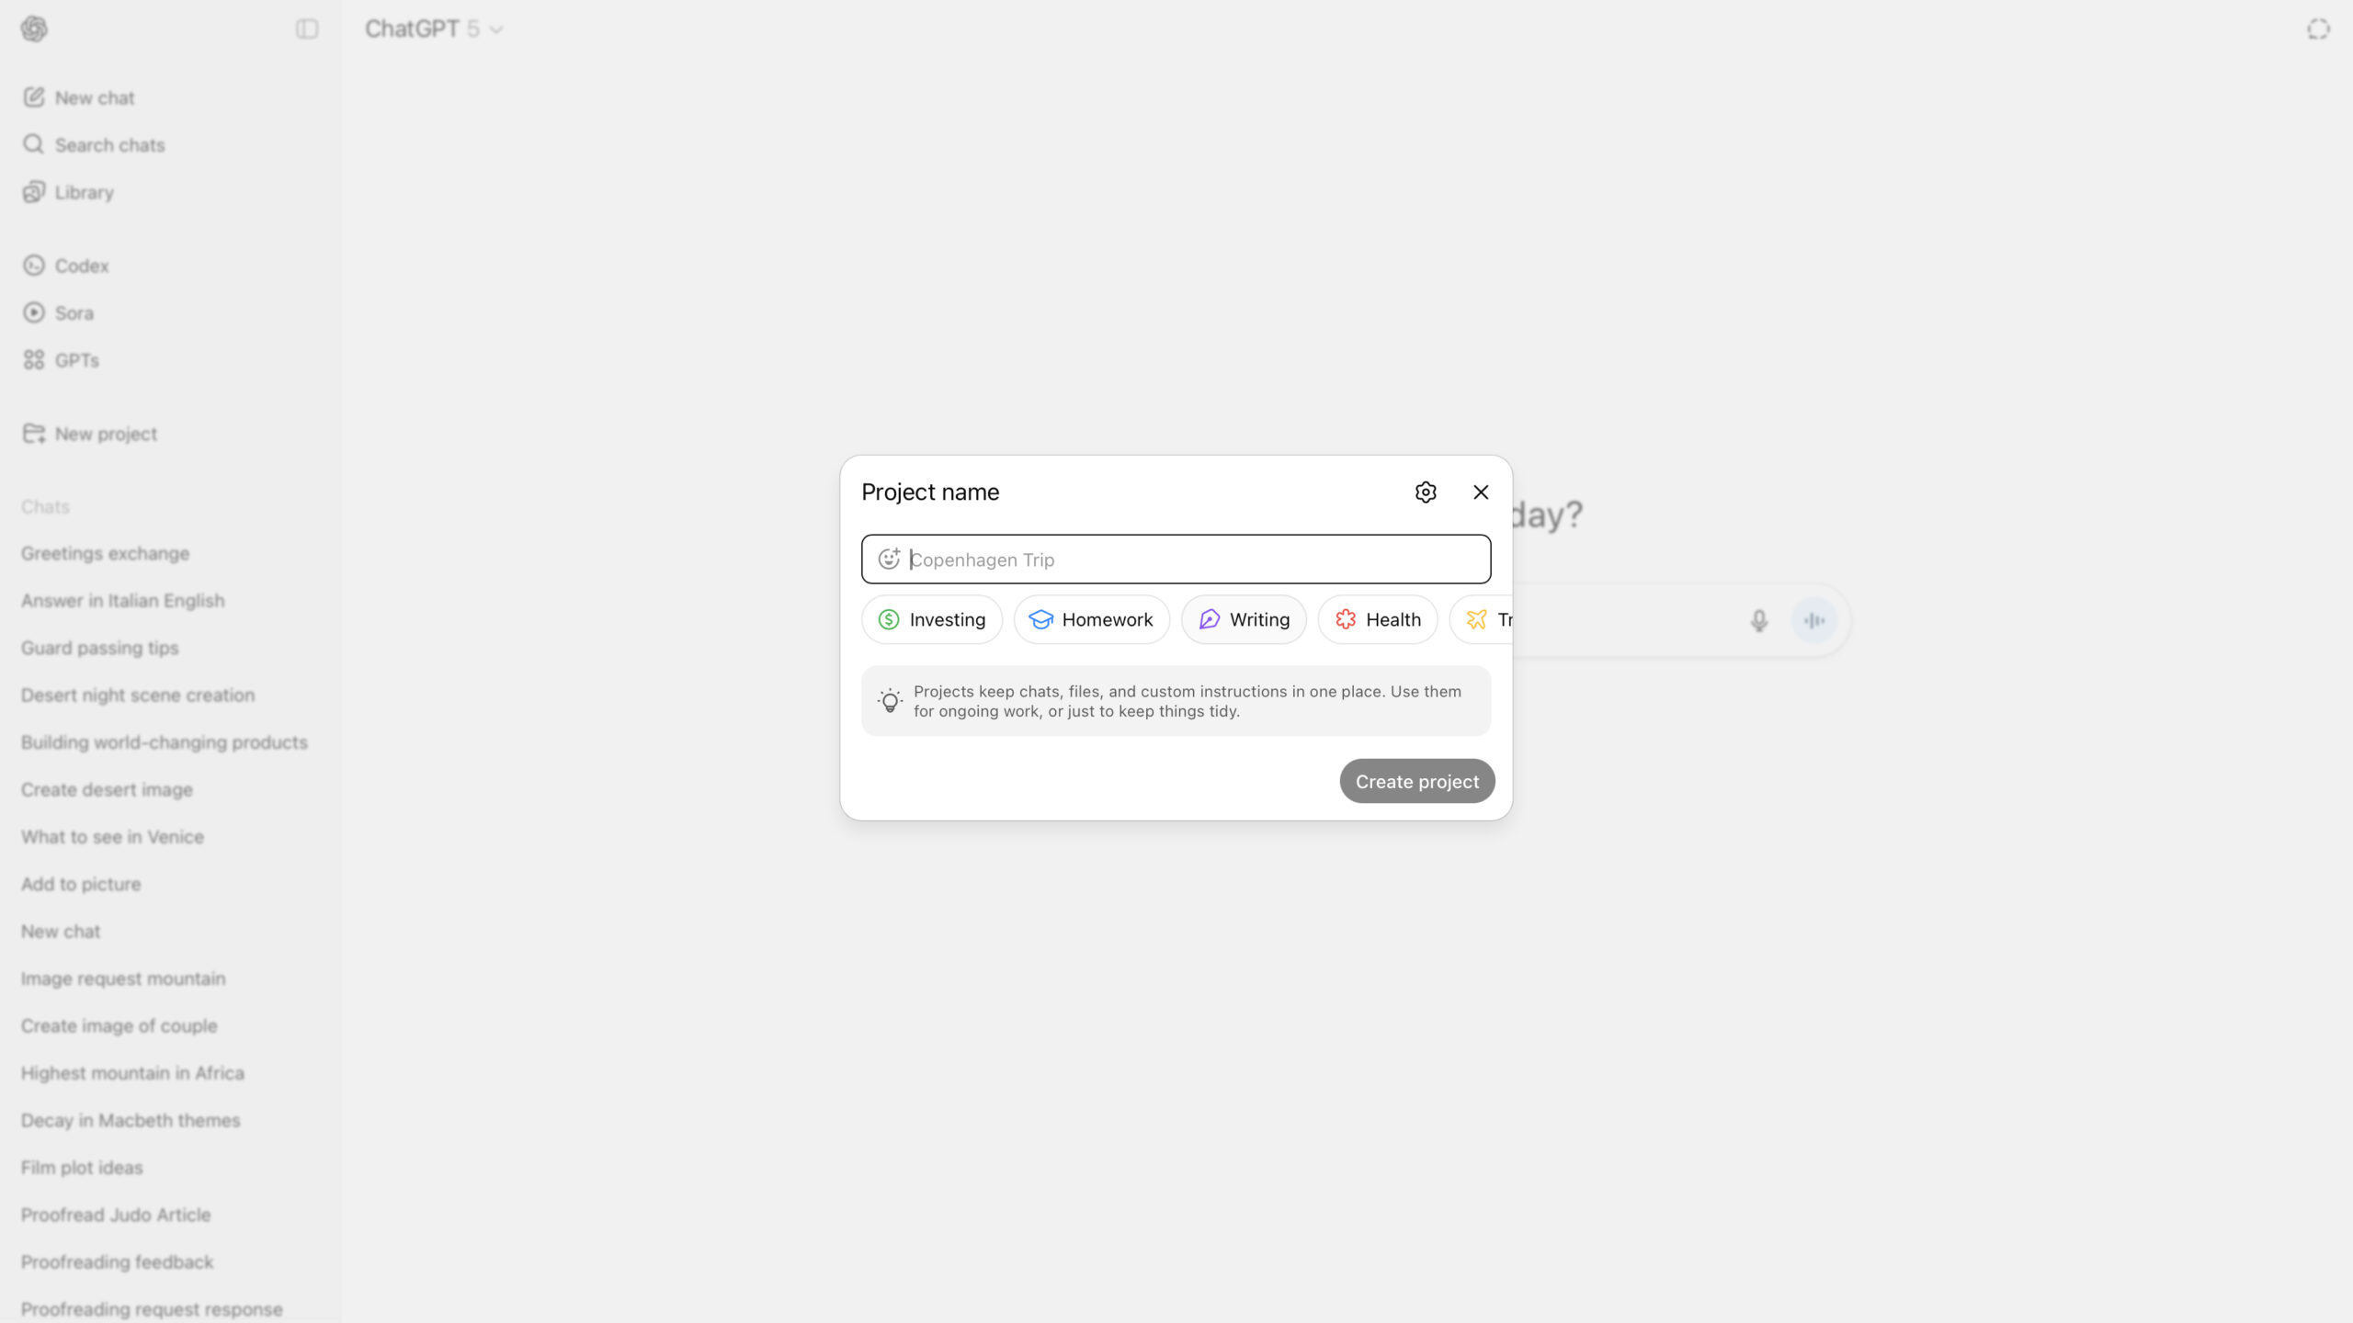This screenshot has width=2353, height=1323.
Task: Open Sora from the sidebar
Action: [x=74, y=313]
